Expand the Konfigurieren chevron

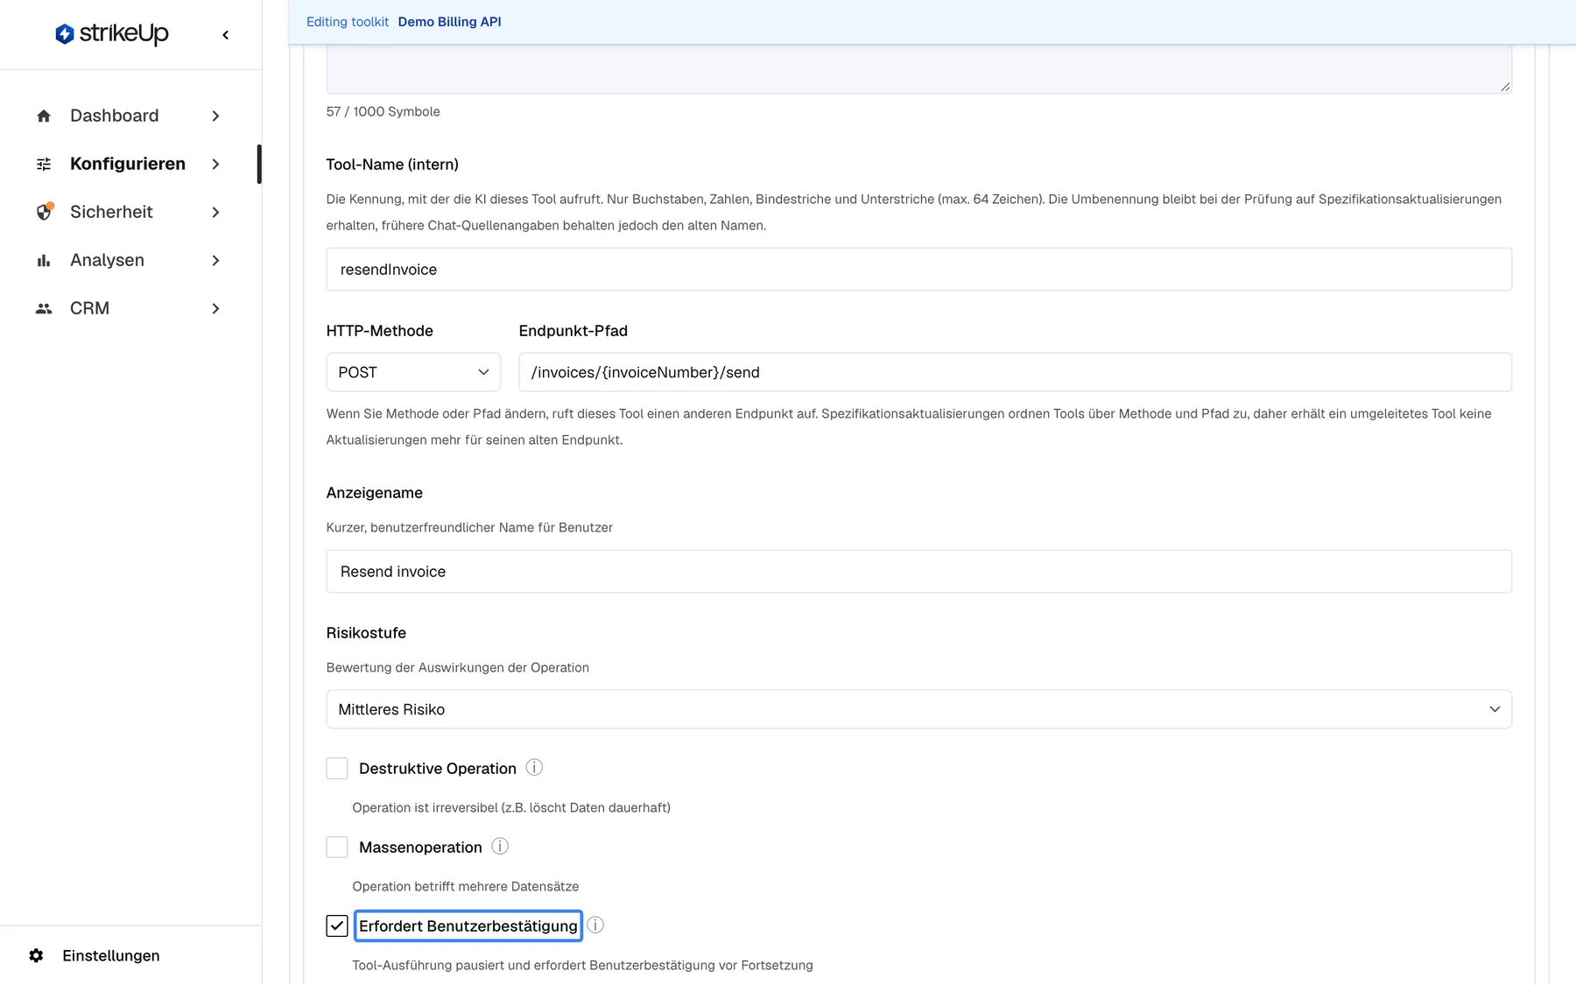(215, 164)
